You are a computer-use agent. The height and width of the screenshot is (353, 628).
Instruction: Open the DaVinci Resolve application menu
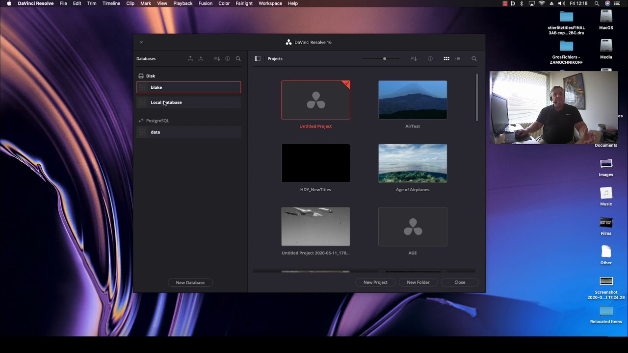[36, 3]
